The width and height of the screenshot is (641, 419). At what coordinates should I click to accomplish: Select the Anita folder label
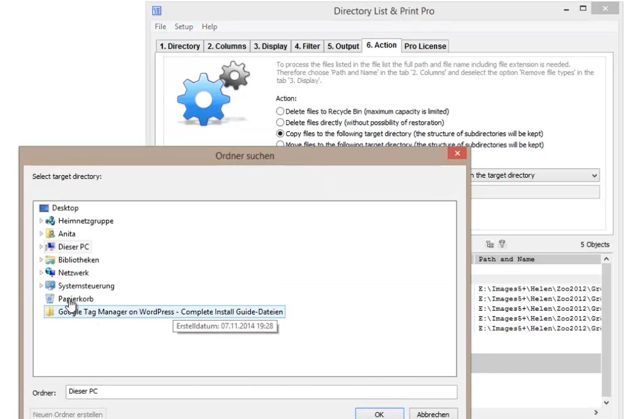(x=66, y=234)
